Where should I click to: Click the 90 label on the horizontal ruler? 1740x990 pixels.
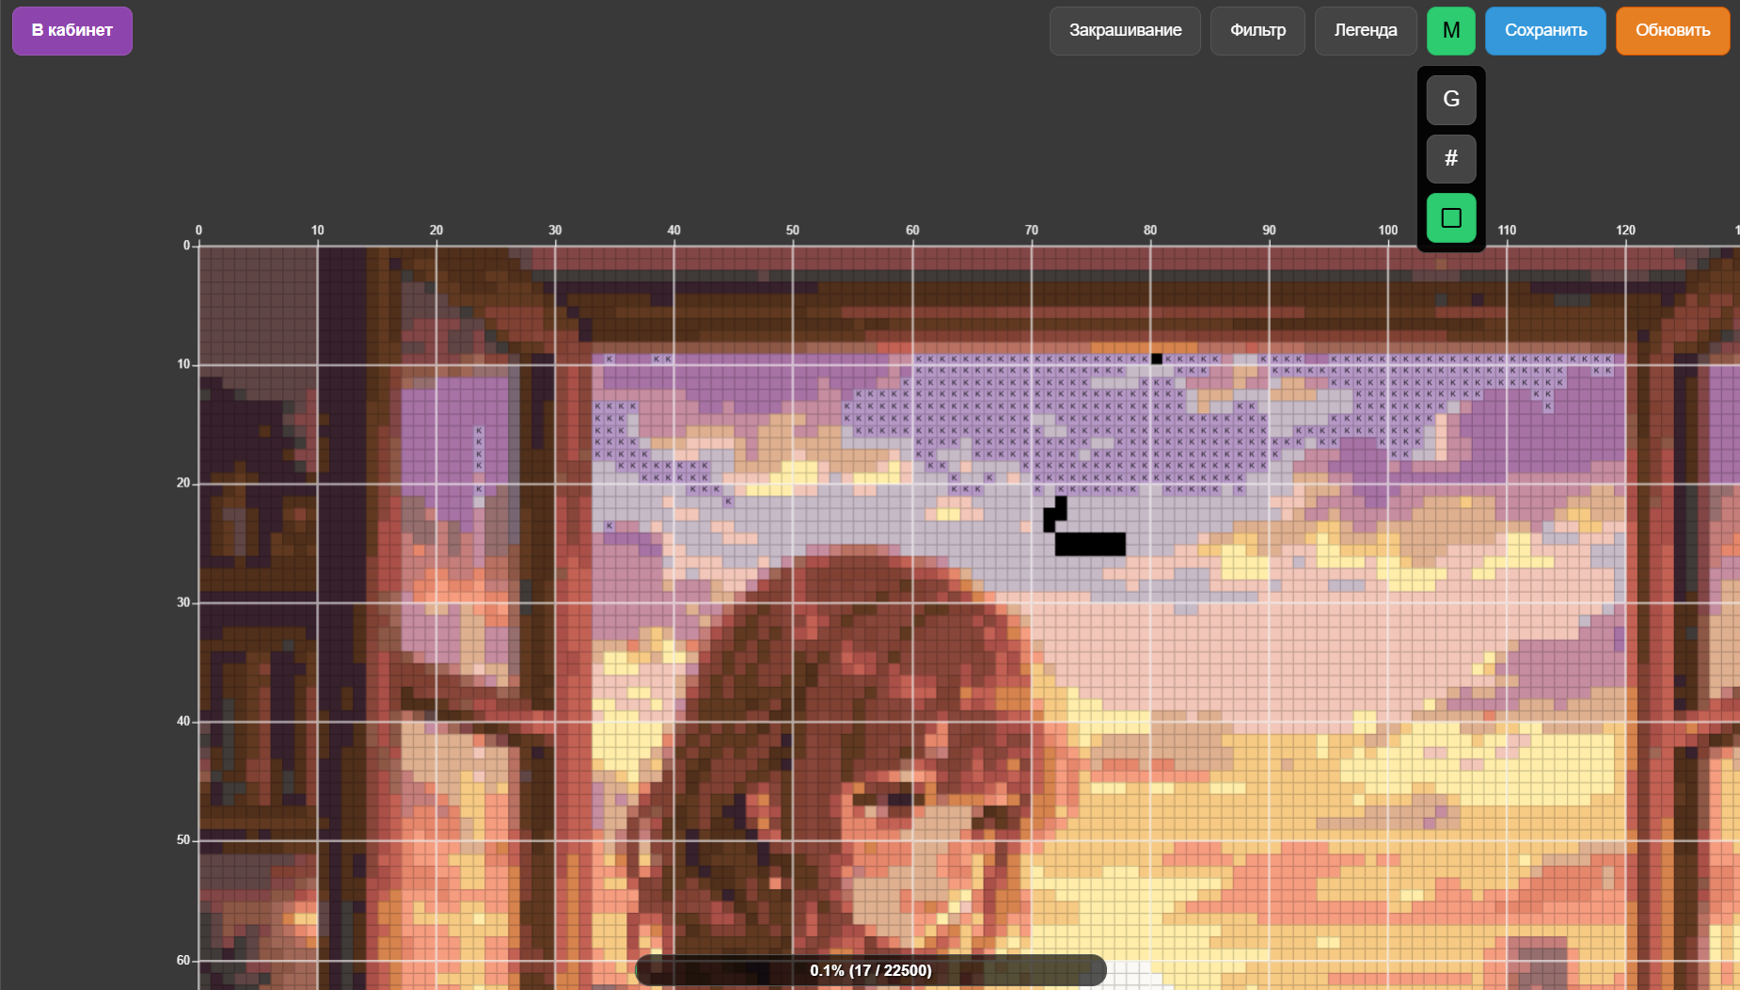click(x=1269, y=231)
